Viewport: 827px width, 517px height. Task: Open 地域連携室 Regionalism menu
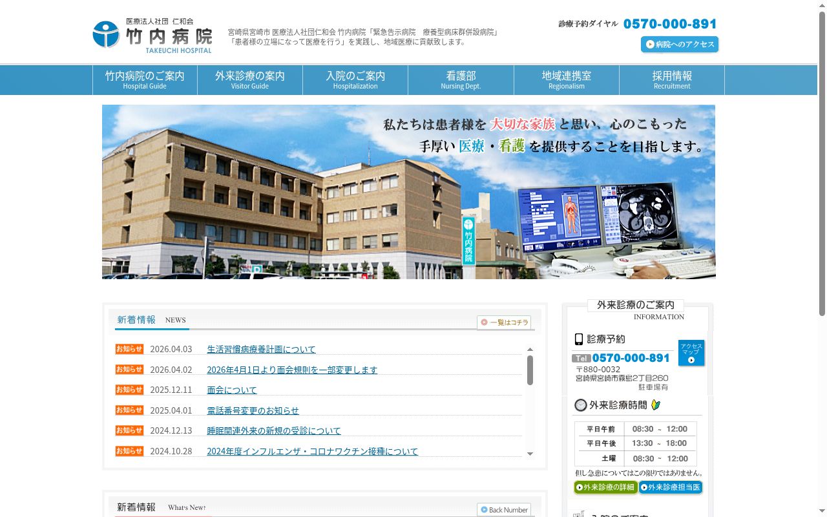(x=567, y=80)
